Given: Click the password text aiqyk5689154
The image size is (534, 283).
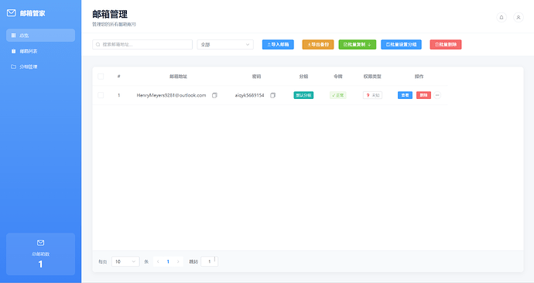Looking at the screenshot, I should click(250, 95).
